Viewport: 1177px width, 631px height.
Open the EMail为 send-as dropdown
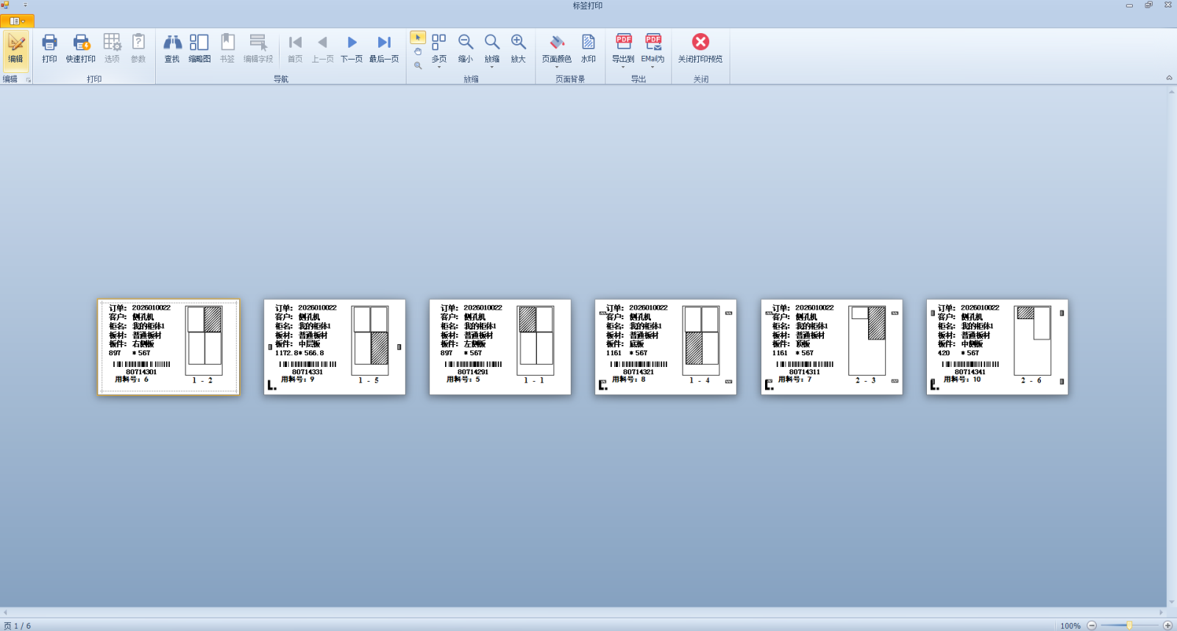(652, 66)
